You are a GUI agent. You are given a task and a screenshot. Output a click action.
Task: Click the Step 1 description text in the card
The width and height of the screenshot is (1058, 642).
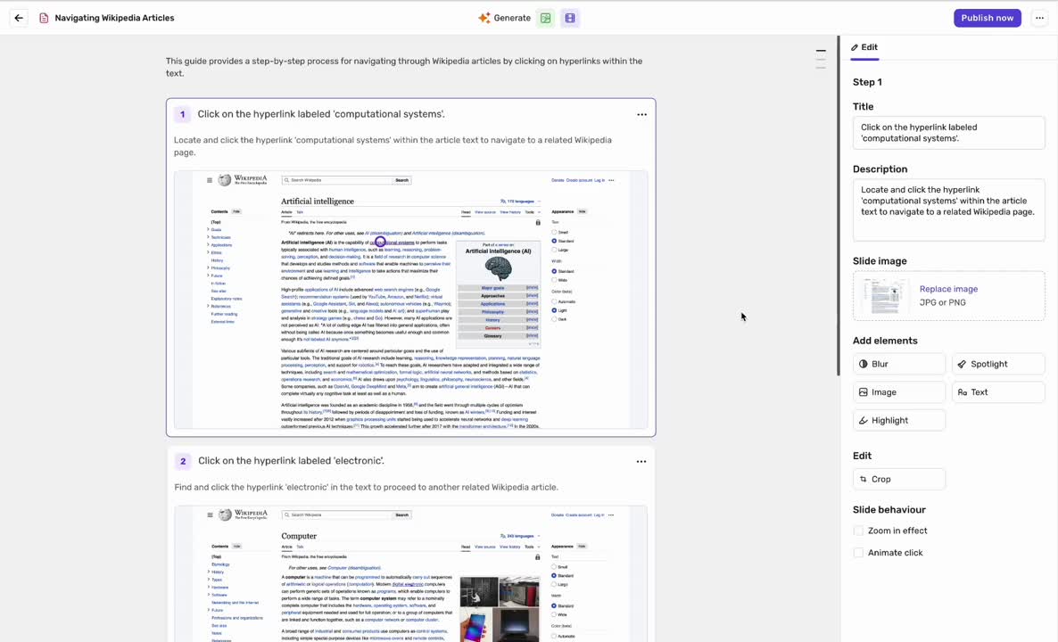click(x=393, y=146)
